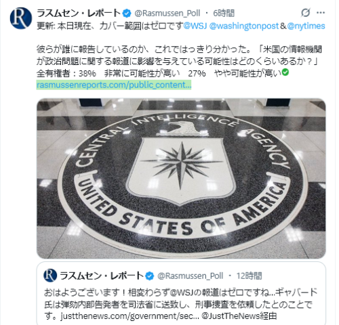Click the 12時間 timestamp in the quoted post
The image size is (339, 325).
click(x=249, y=276)
